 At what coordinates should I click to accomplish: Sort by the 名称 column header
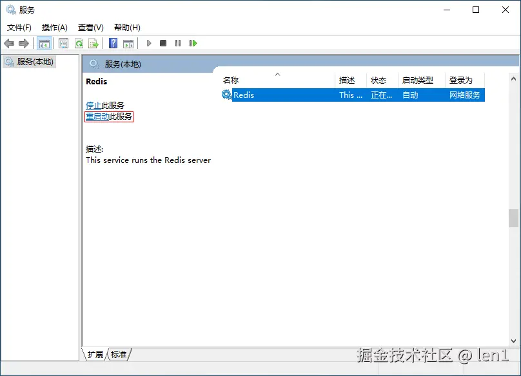pyautogui.click(x=278, y=80)
